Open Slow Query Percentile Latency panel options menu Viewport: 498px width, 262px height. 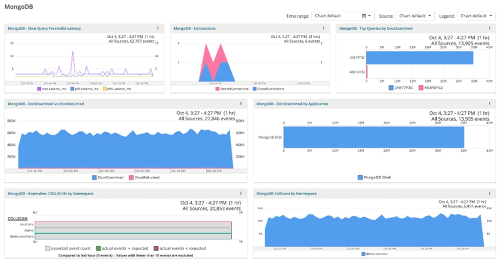[x=158, y=28]
